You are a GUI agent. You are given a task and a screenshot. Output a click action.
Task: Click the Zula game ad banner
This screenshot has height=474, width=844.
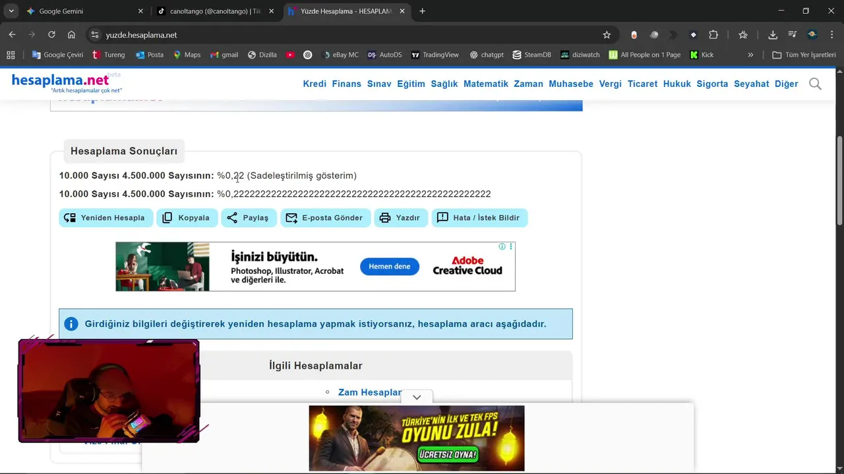(x=417, y=438)
